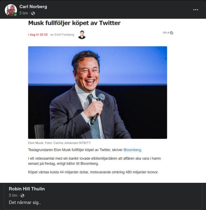Click Emil Forsberg's small author portrait
This screenshot has height=210, width=206.
pos(81,35)
